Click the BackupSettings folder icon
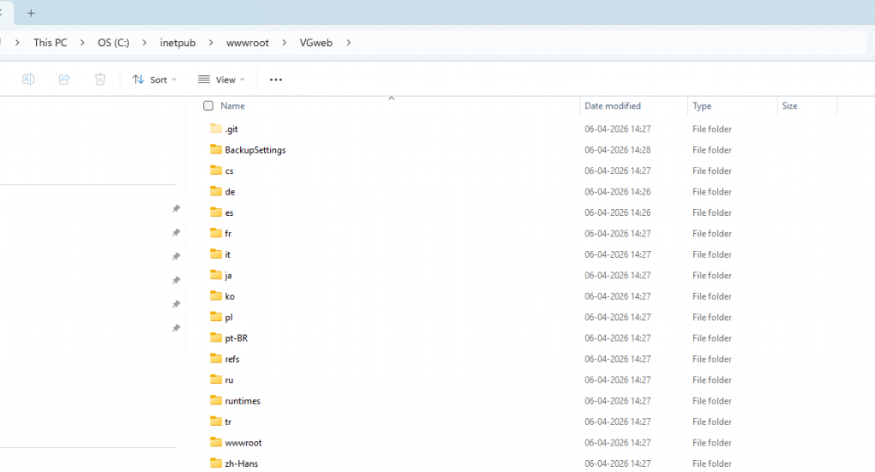The image size is (875, 472). pos(215,150)
